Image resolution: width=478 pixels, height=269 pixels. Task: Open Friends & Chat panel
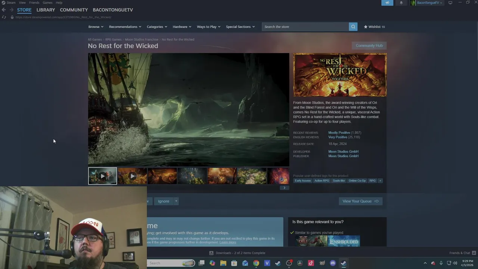coord(462,253)
